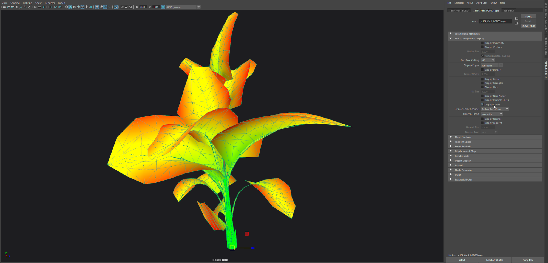Viewport: 548px width, 263px height.
Task: Toggle the viewport Grid icon
Action: [35, 7]
